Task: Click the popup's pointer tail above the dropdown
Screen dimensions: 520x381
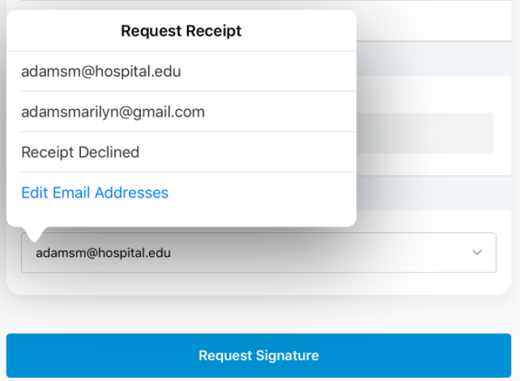Action: pyautogui.click(x=34, y=235)
